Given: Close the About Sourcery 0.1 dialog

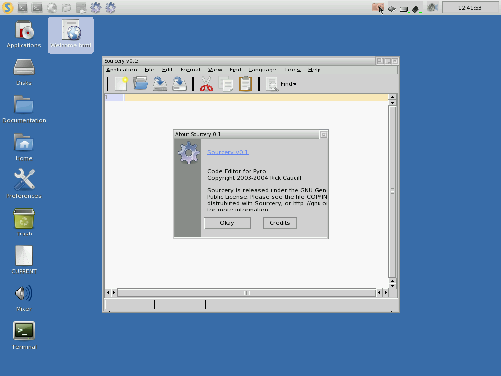Looking at the screenshot, I should click(324, 135).
